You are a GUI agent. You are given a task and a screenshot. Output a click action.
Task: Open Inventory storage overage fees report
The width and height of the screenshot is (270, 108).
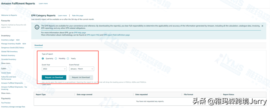pos(13,106)
